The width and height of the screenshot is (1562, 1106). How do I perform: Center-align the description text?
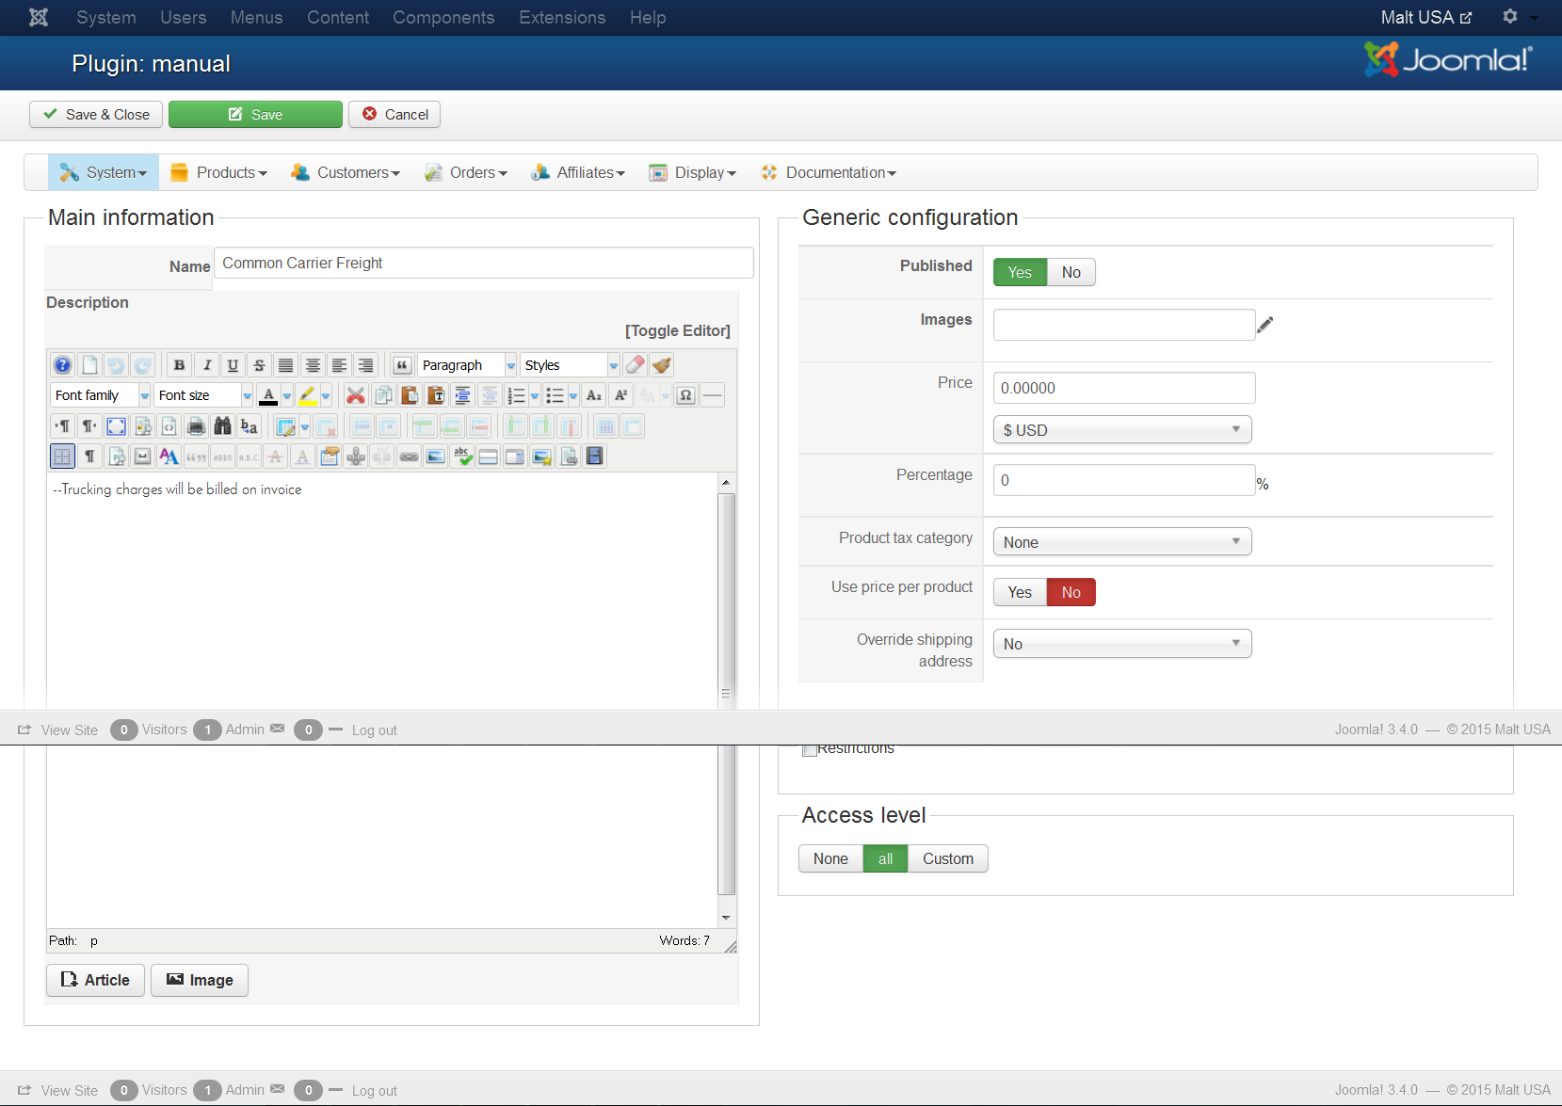[x=313, y=365]
